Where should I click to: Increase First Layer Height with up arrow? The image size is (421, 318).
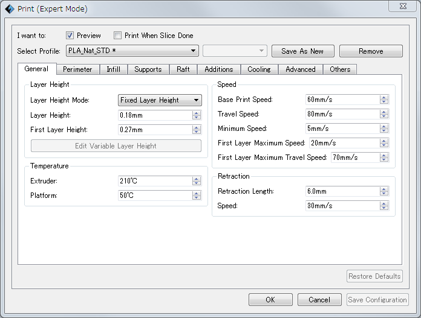(x=197, y=127)
